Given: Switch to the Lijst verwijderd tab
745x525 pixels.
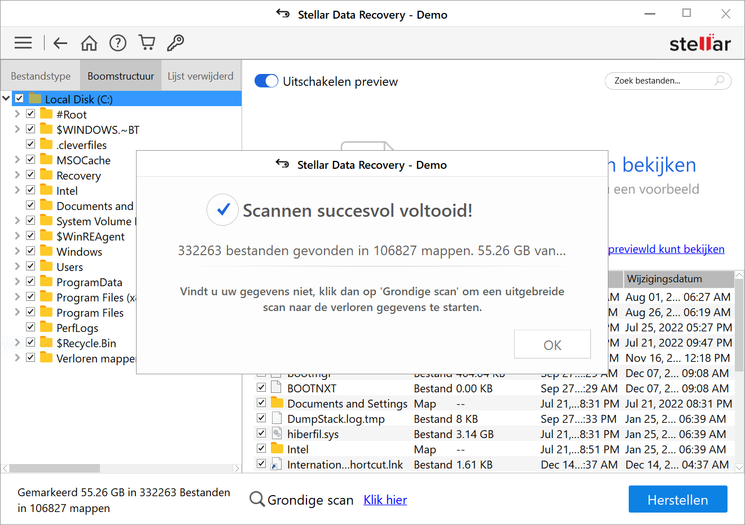Looking at the screenshot, I should tap(200, 76).
